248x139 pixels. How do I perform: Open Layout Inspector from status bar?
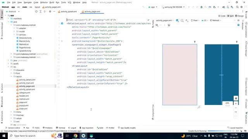pos(235,128)
